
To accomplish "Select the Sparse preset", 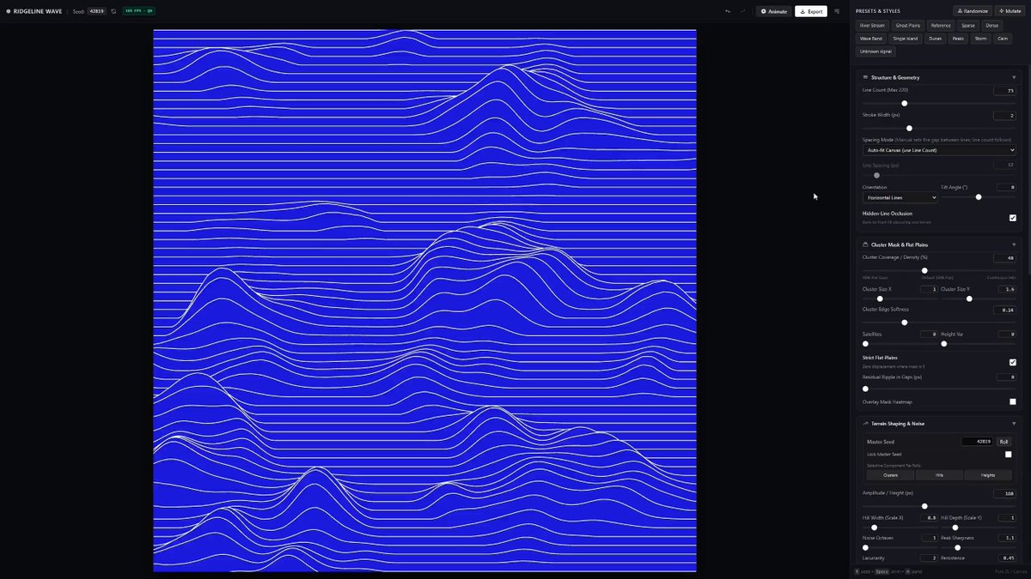I will 968,25.
